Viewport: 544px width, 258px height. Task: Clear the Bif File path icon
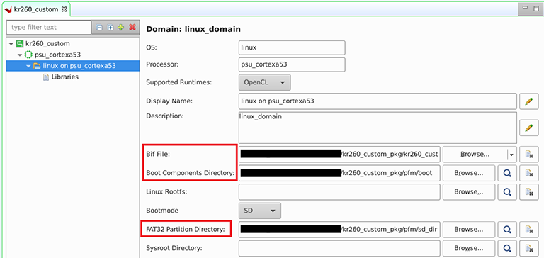point(528,155)
